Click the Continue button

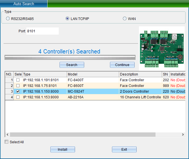(x=122, y=65)
